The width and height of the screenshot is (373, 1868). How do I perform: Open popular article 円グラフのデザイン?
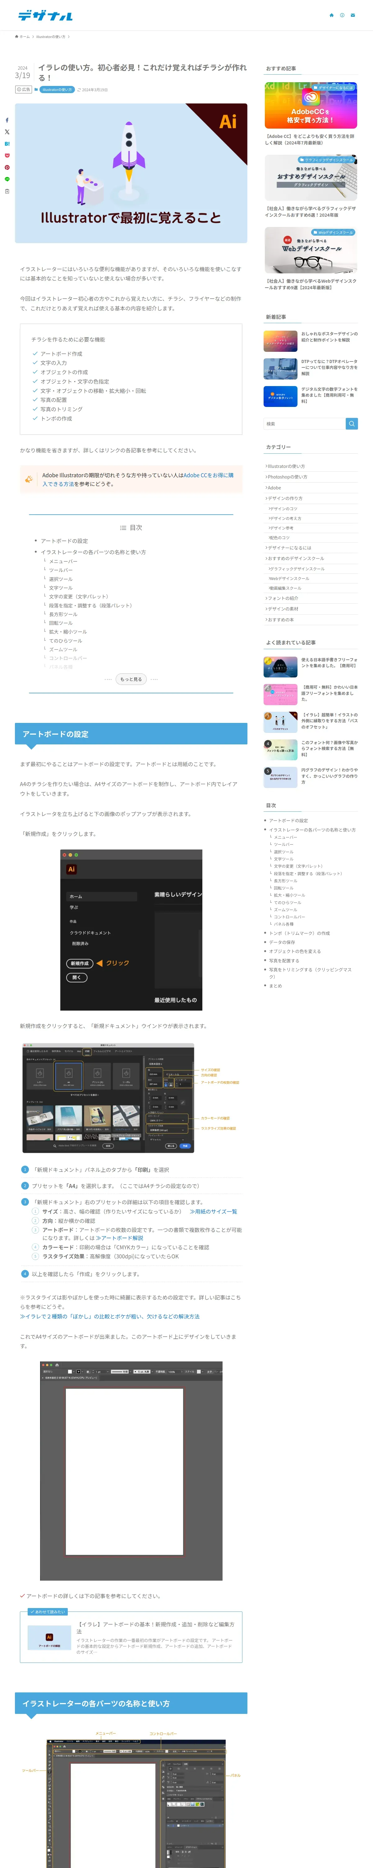311,777
